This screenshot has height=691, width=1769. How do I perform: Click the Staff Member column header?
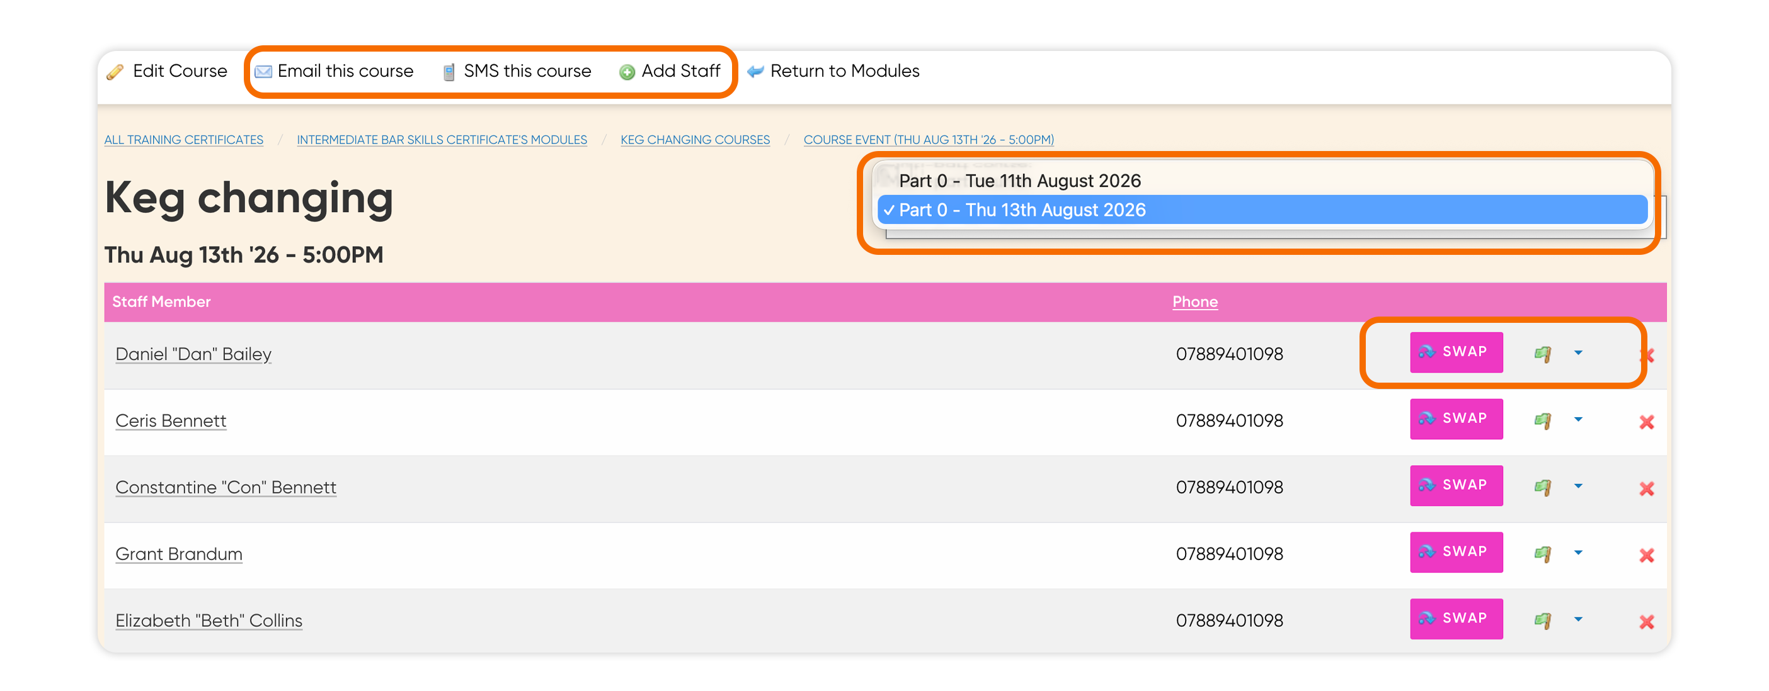[161, 302]
